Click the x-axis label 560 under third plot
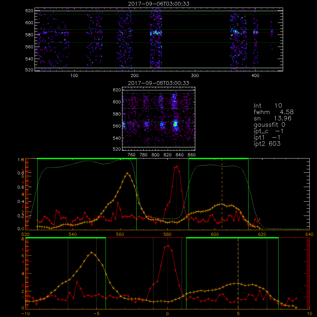This screenshot has width=317, height=317. click(120, 235)
